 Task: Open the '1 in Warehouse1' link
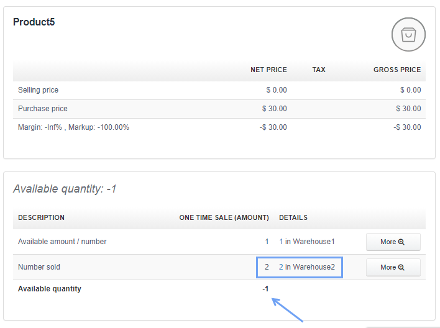point(306,242)
